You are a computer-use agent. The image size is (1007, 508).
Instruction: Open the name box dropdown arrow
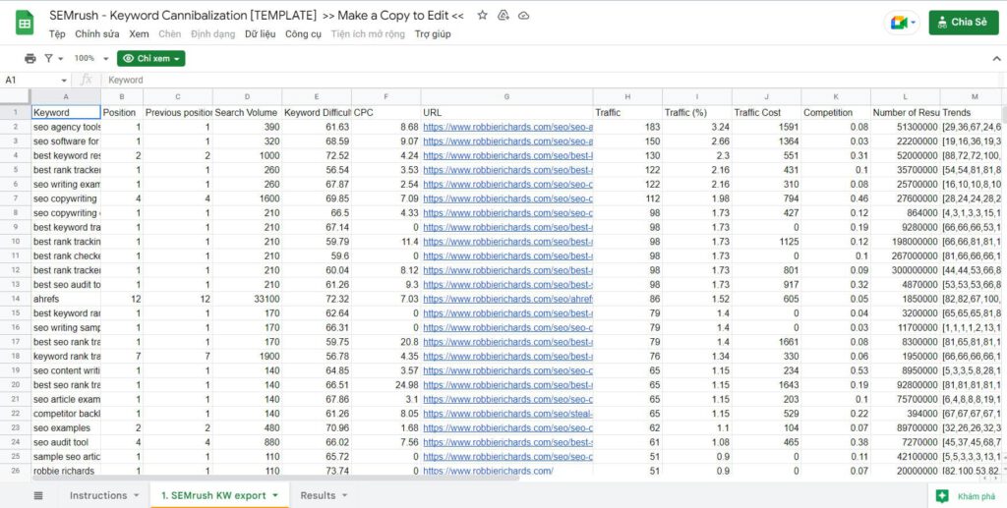coord(64,81)
